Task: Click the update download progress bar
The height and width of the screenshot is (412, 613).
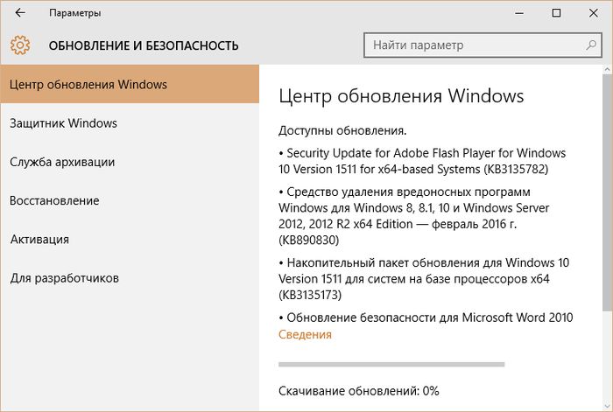Action: click(x=391, y=362)
